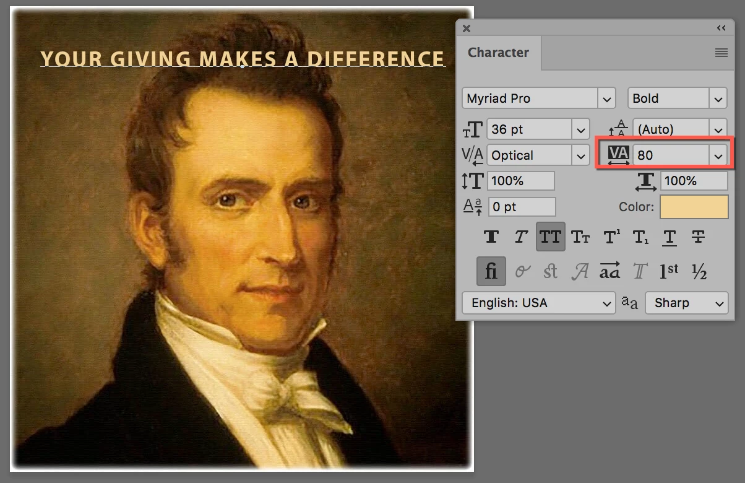Close the Character panel

(467, 28)
